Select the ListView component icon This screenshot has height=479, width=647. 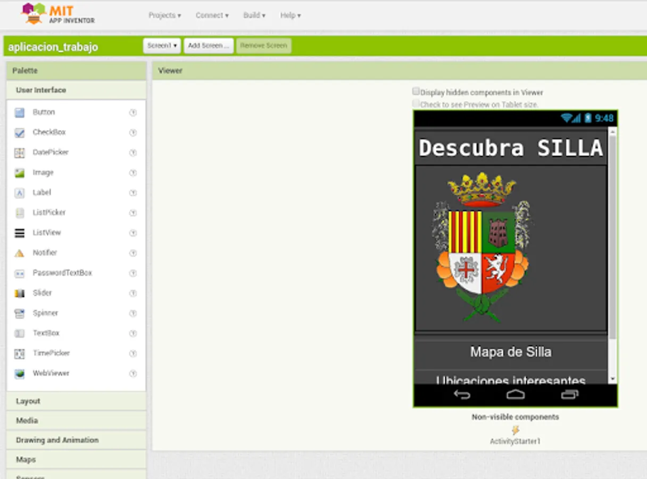[x=20, y=233]
